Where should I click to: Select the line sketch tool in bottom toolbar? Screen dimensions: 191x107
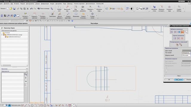26,105
